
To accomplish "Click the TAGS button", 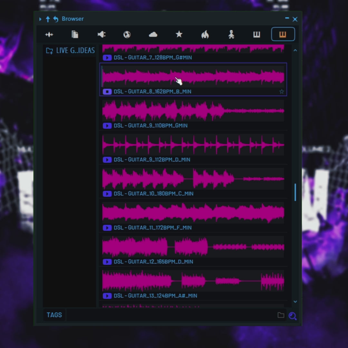I will [x=54, y=315].
